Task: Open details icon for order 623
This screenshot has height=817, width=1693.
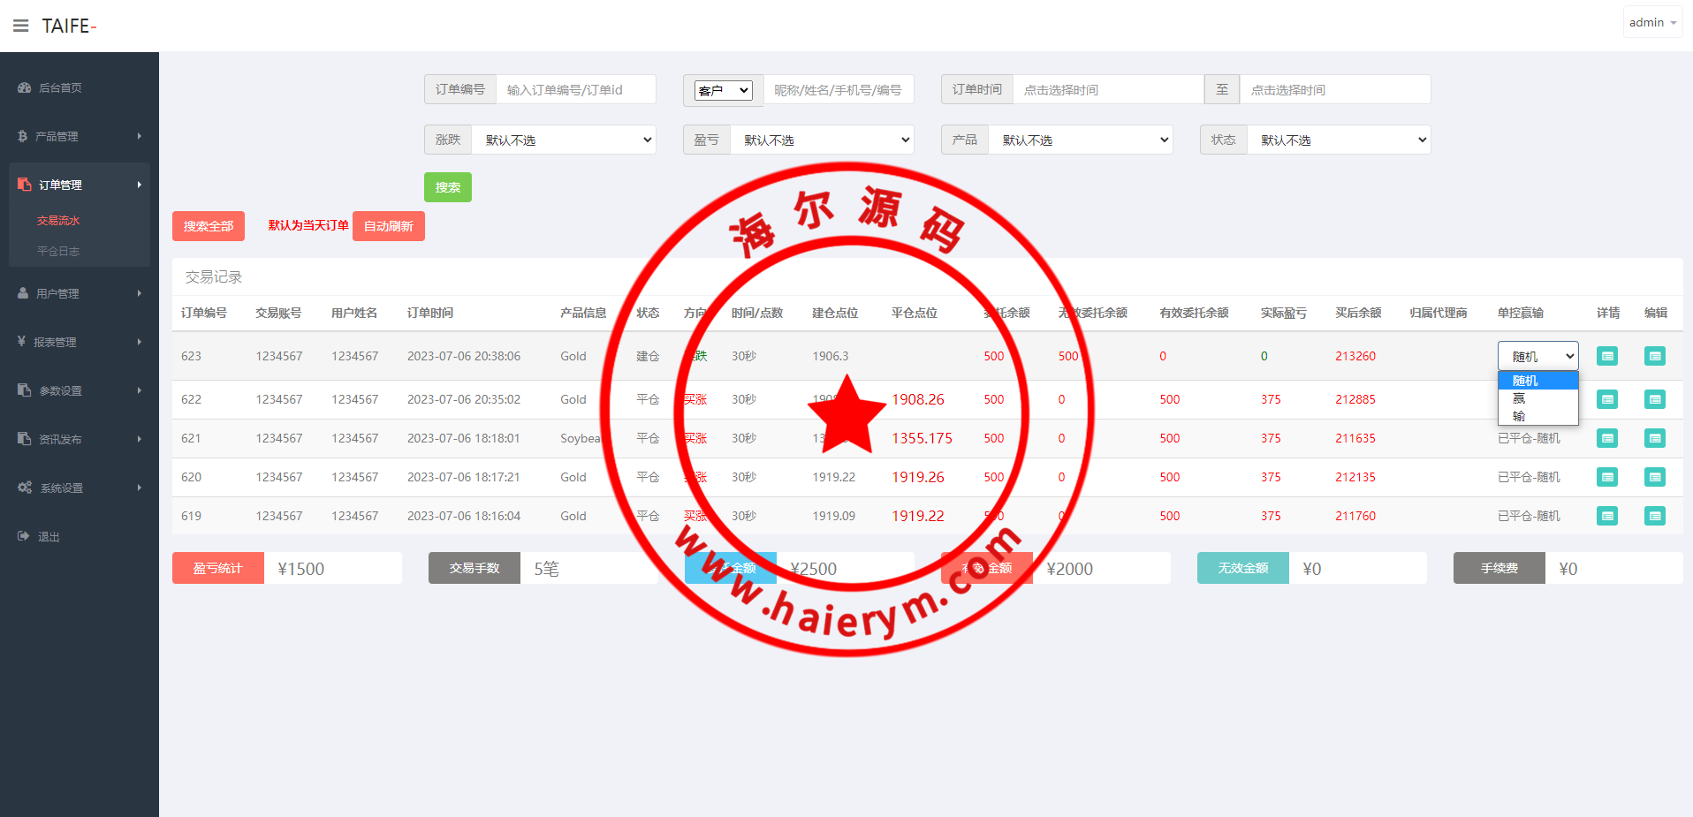Action: [x=1607, y=356]
